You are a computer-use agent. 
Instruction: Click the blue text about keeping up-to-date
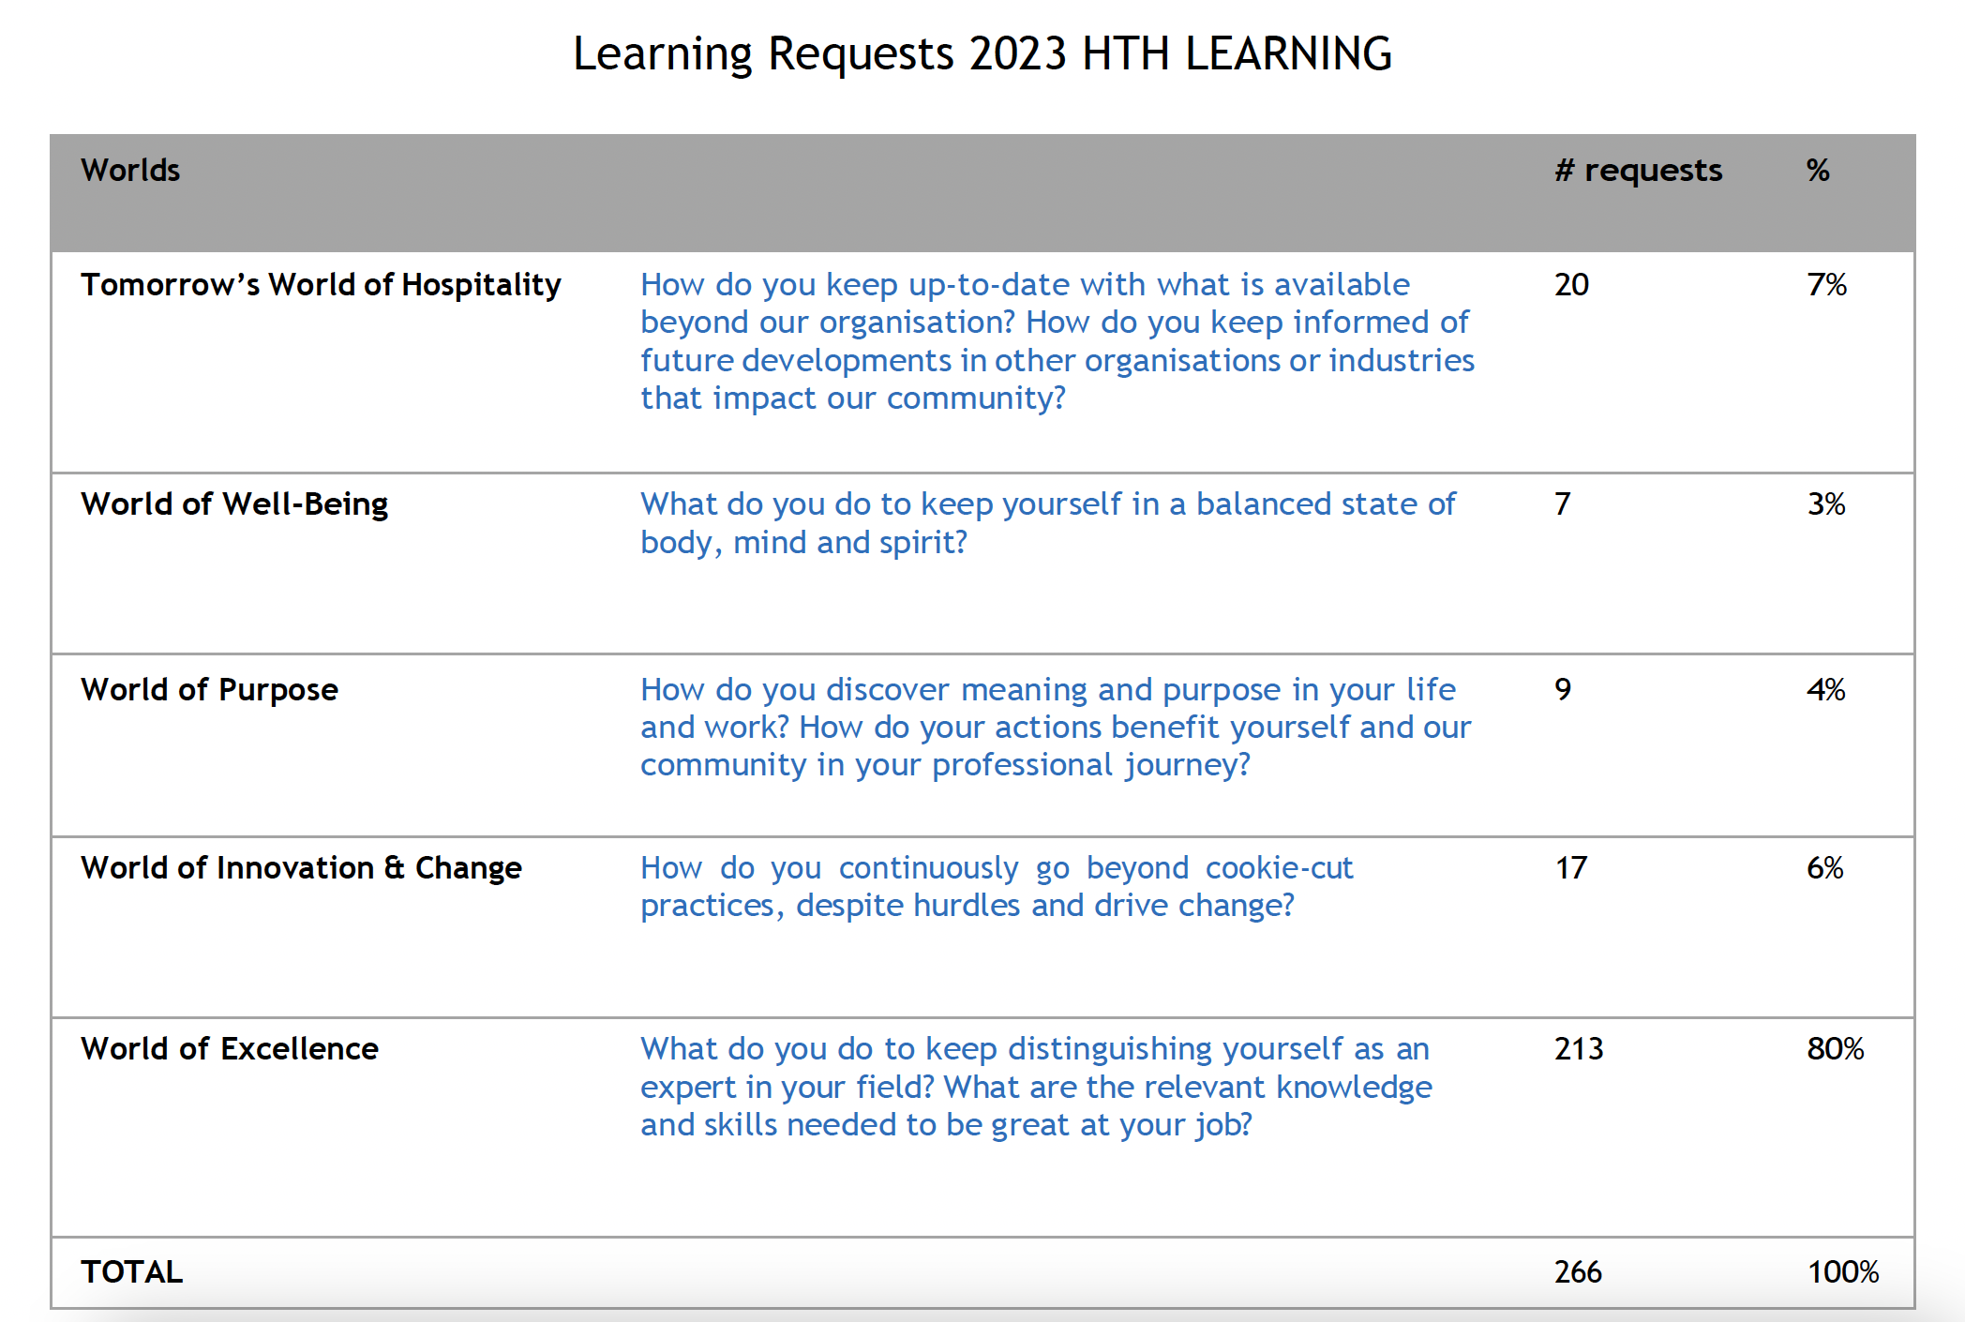point(1057,341)
